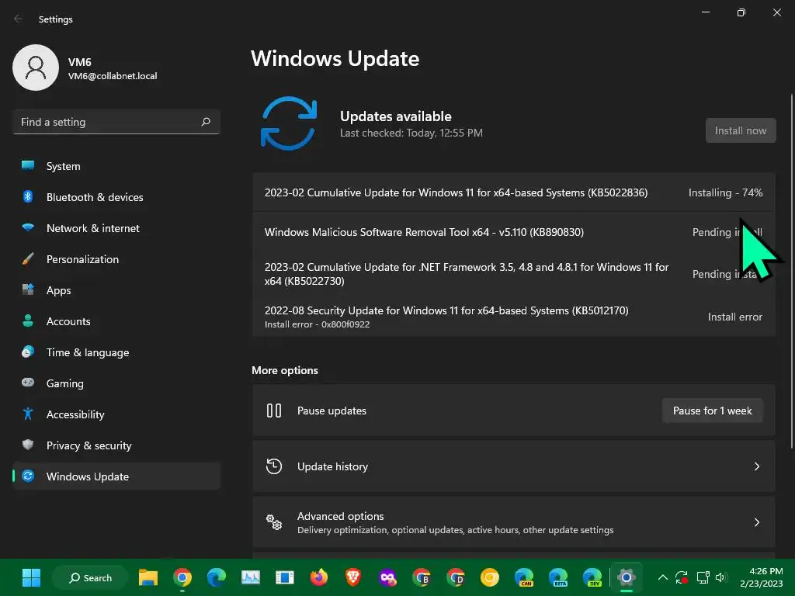
Task: Open Network & internet category
Action: tap(116, 228)
